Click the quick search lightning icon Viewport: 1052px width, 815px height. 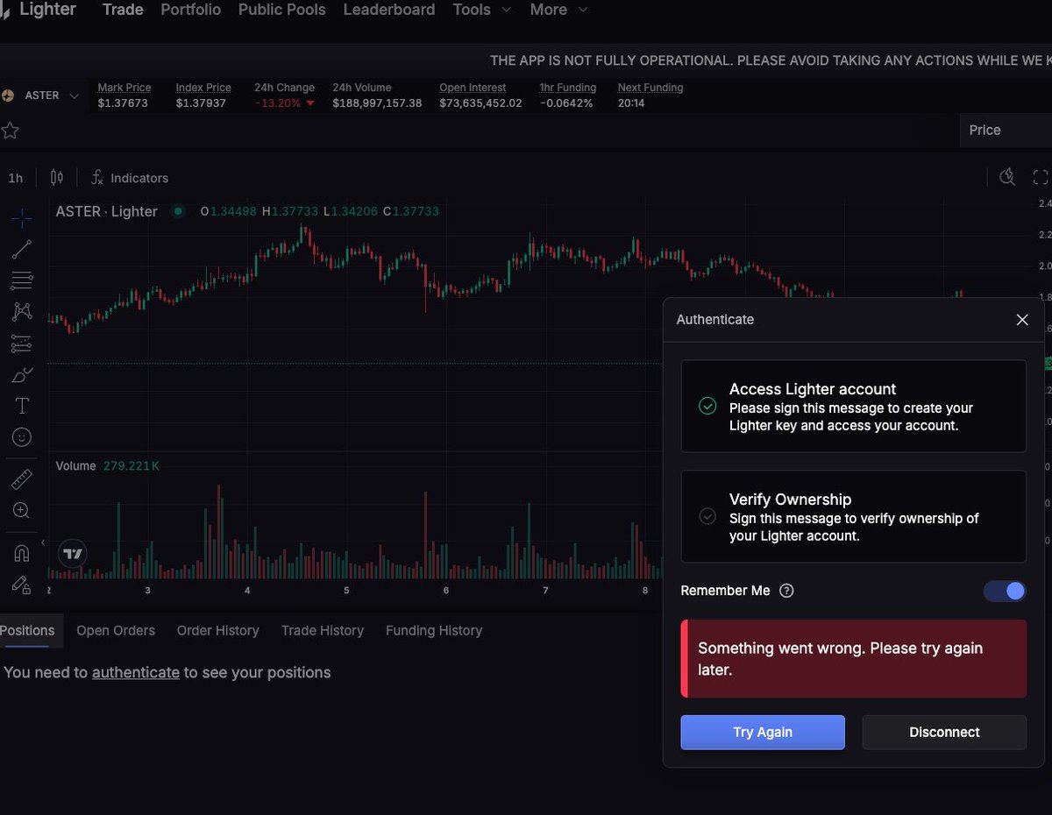[x=1007, y=177]
